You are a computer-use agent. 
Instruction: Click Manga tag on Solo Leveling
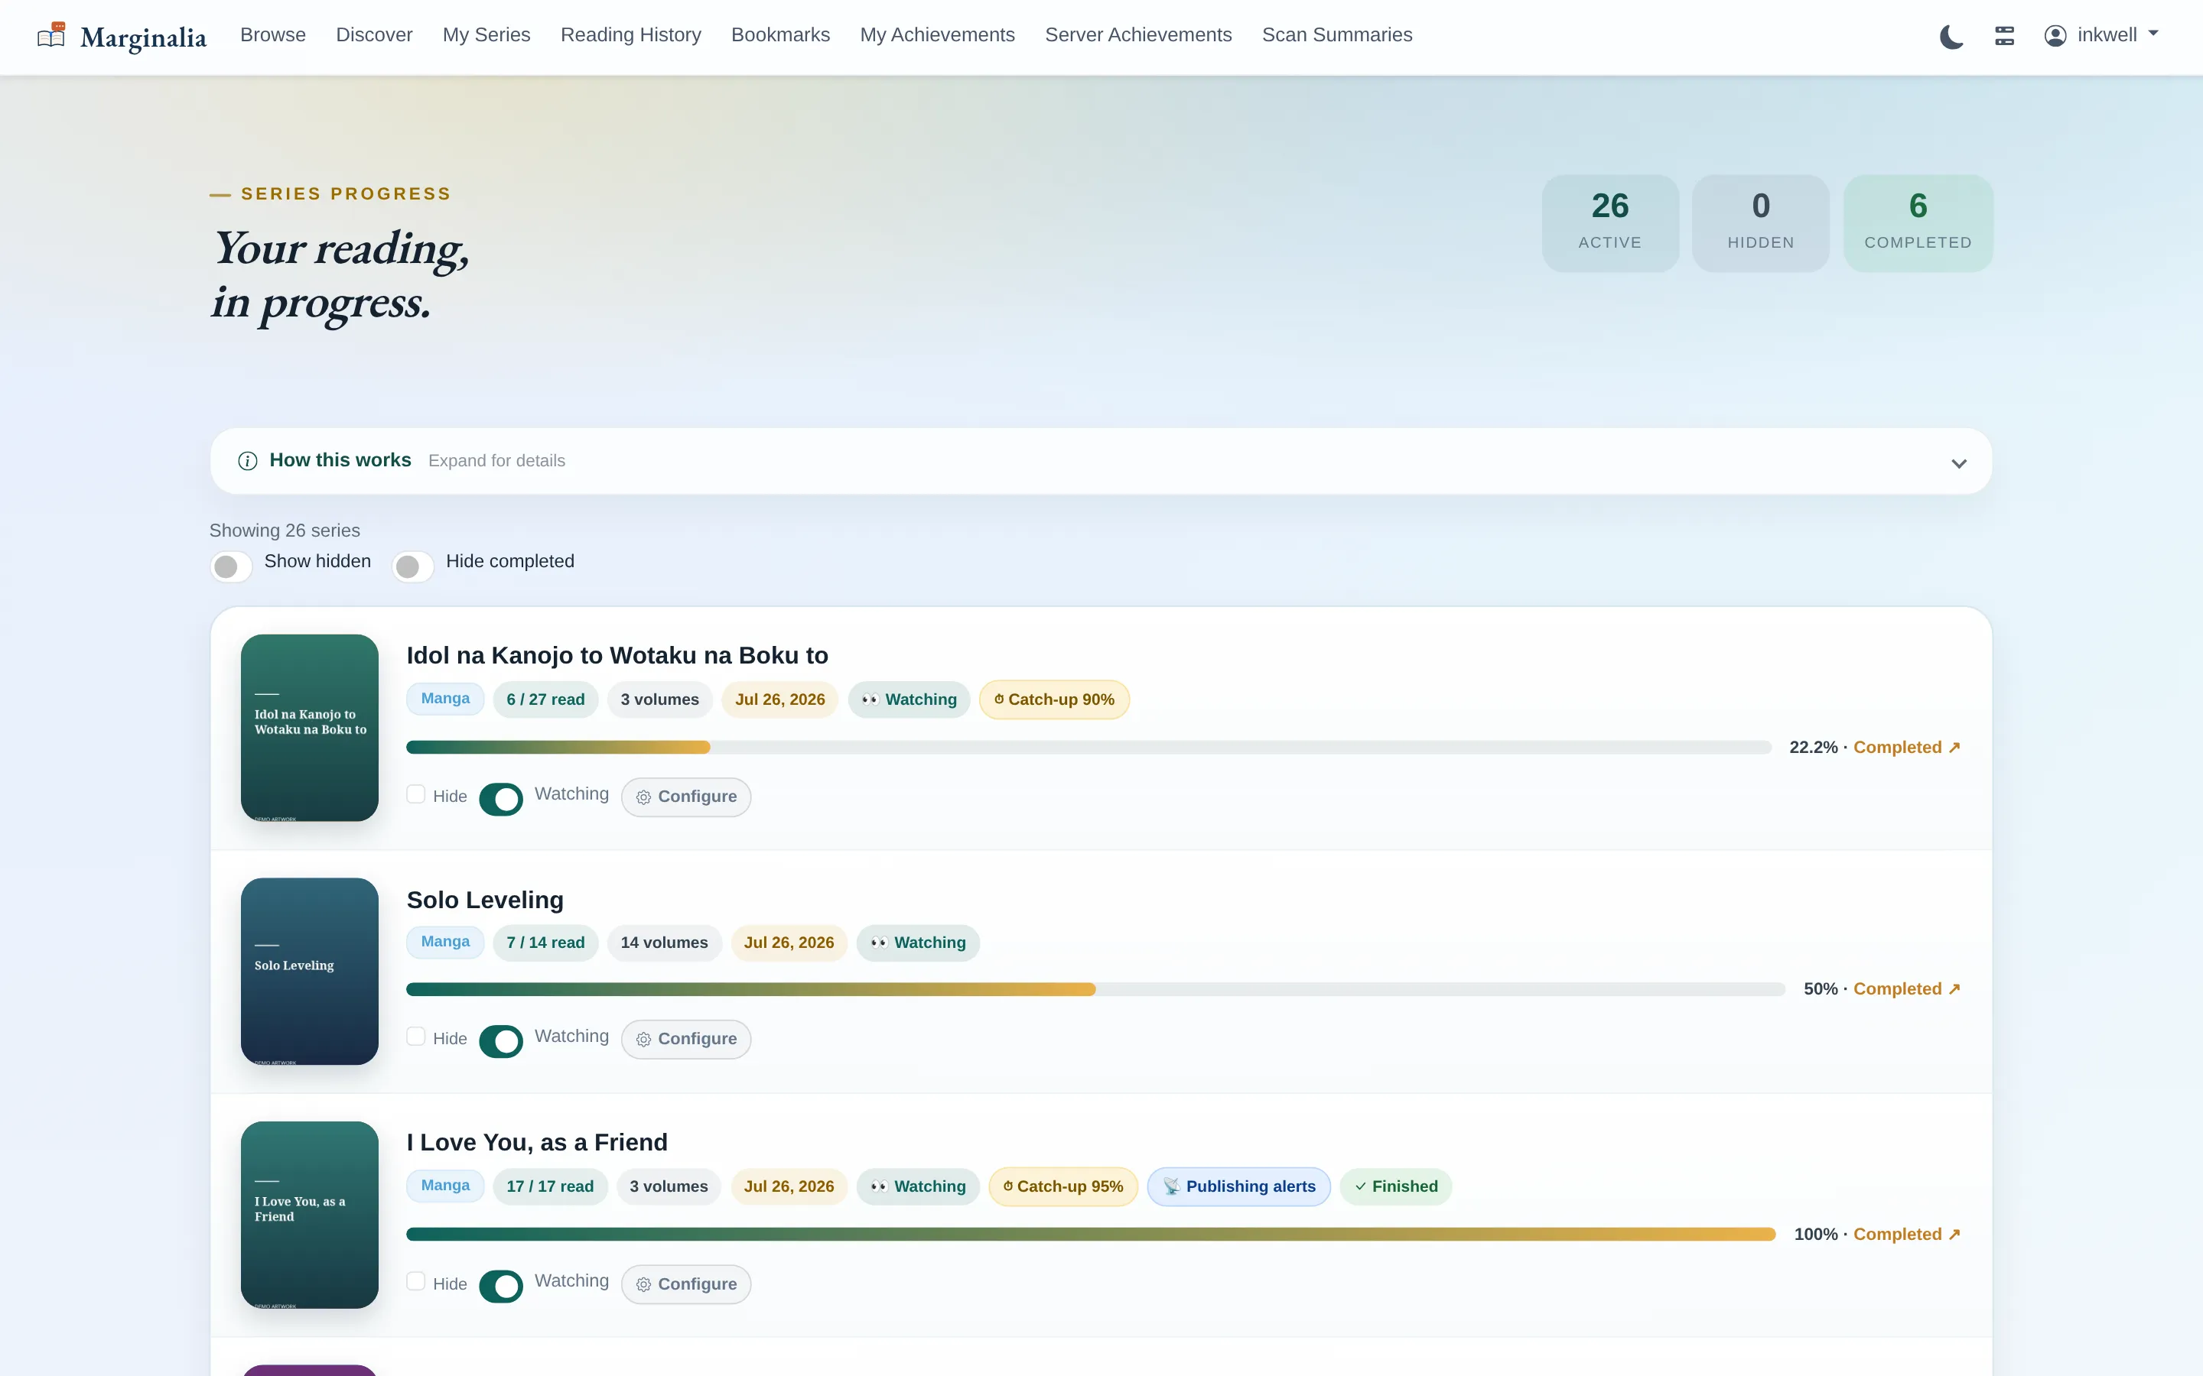tap(445, 942)
